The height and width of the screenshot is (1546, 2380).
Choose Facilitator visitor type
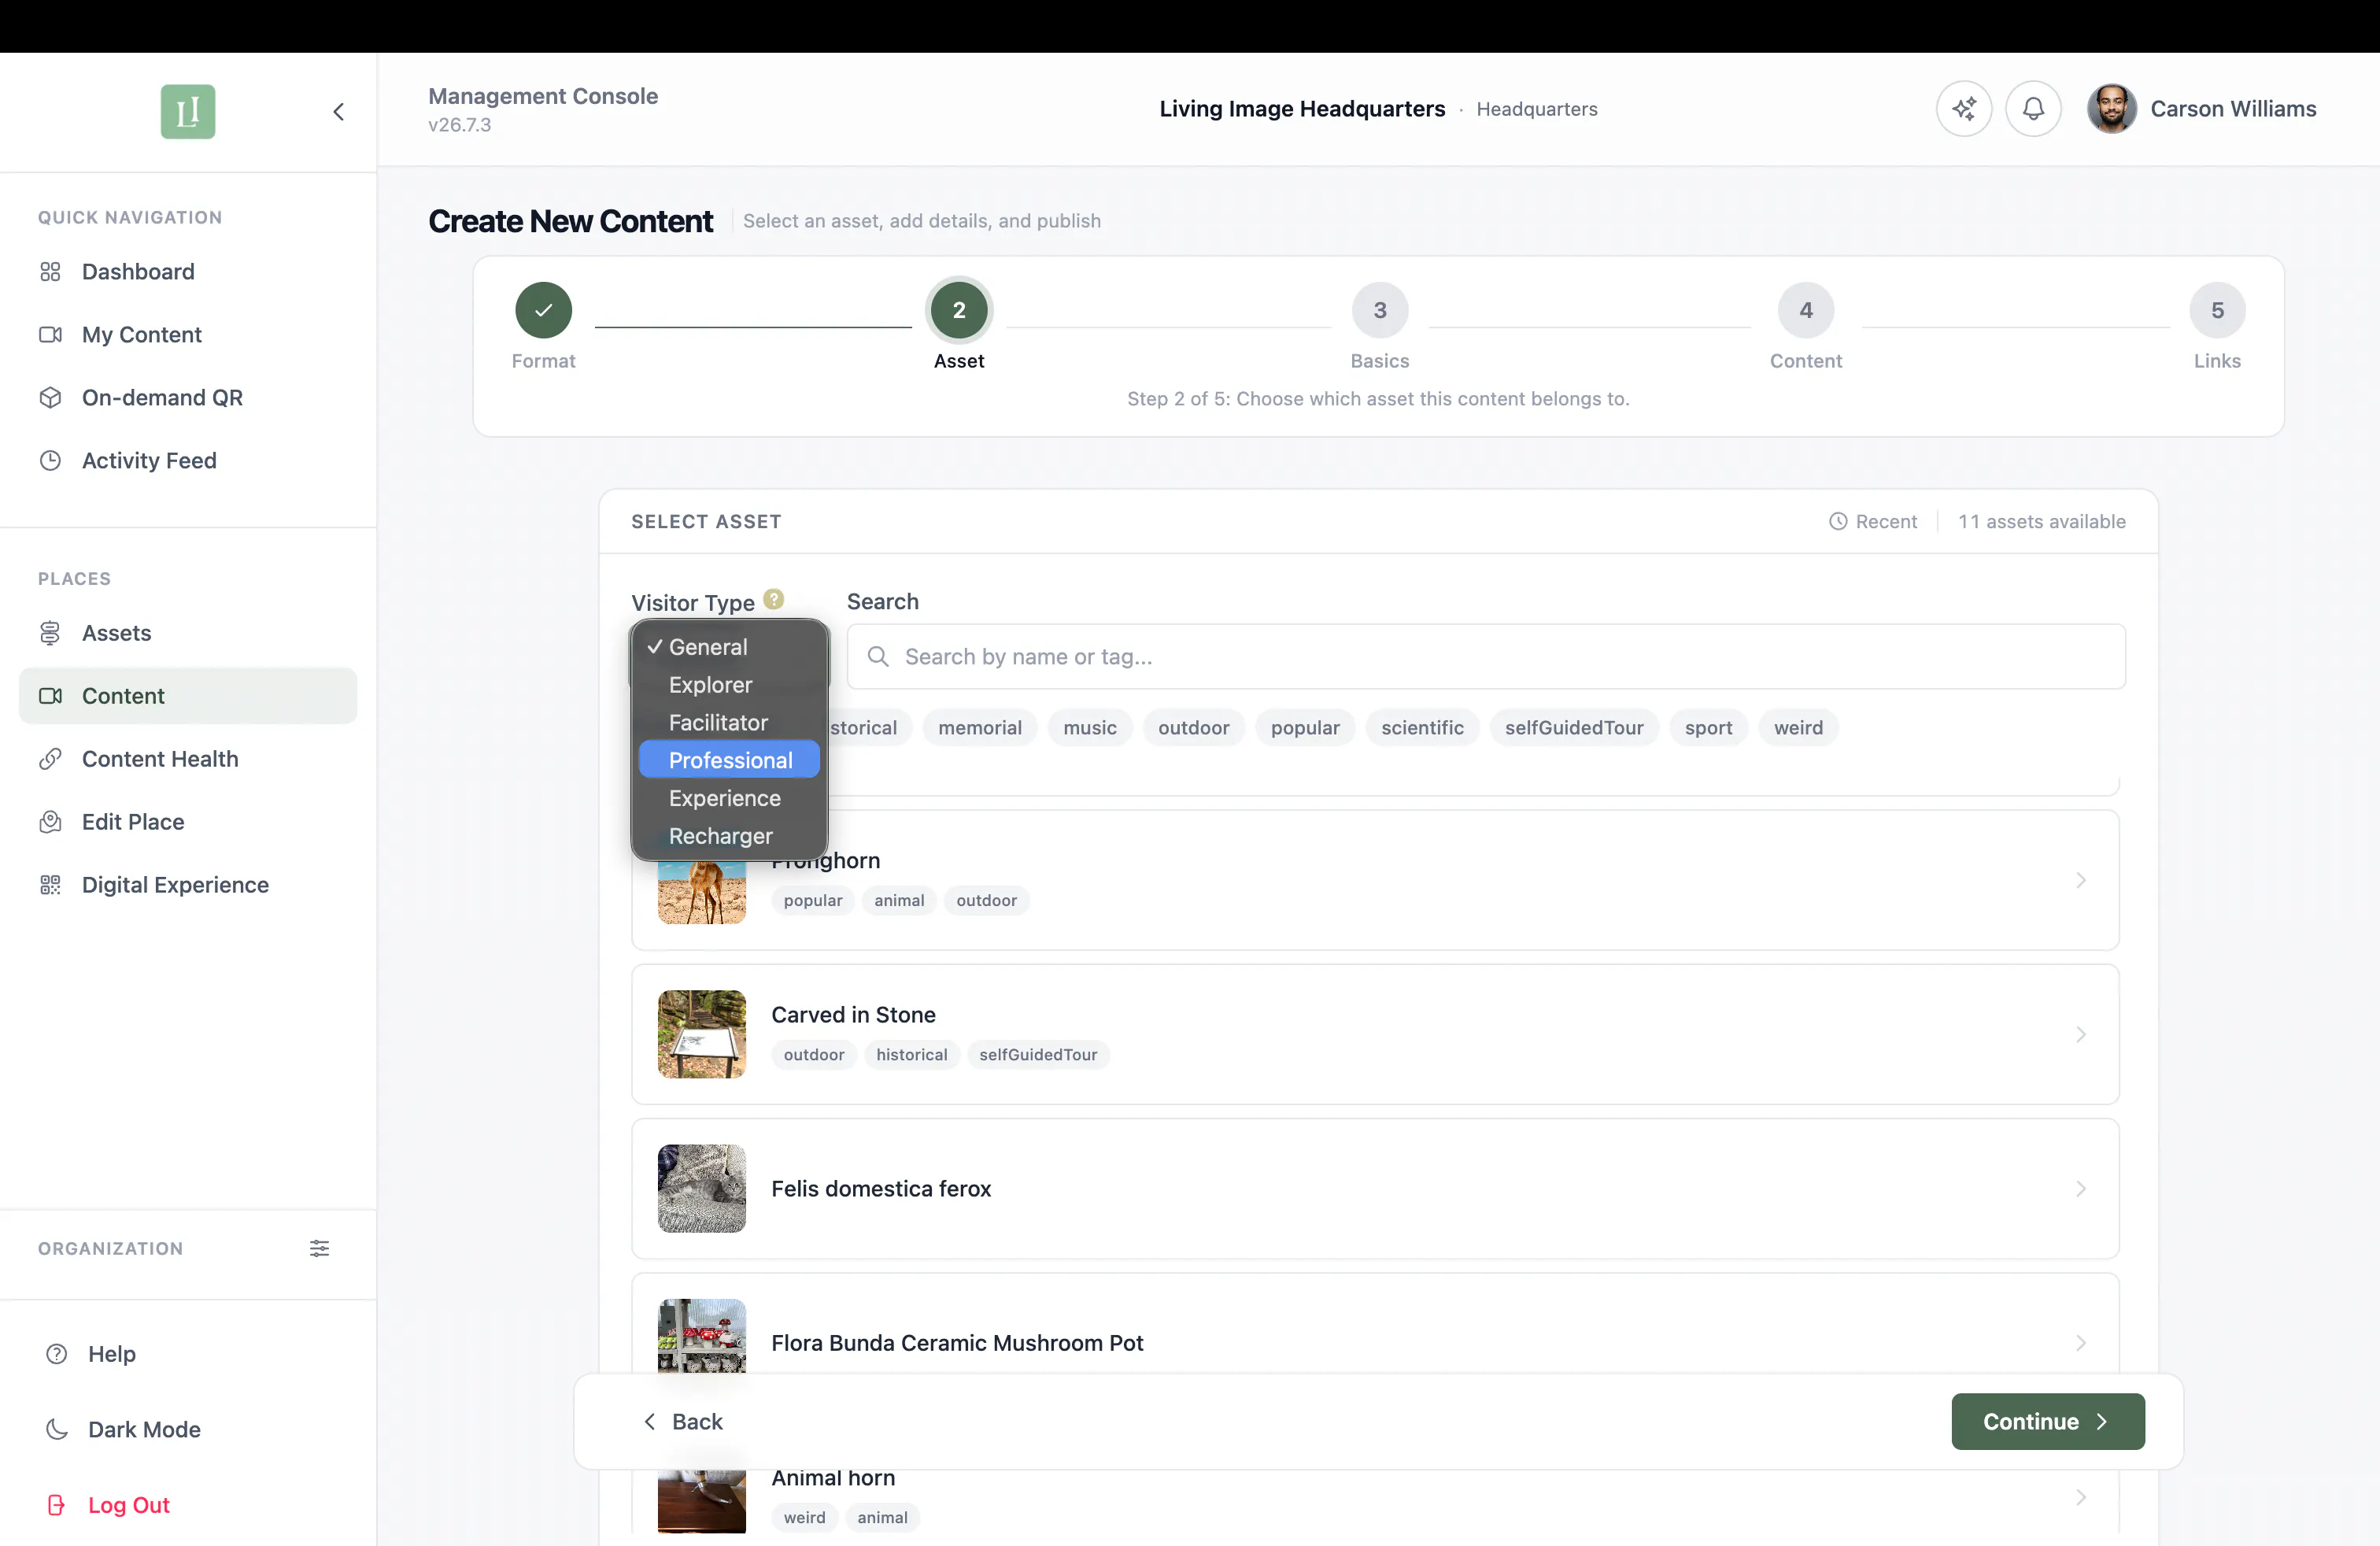point(729,723)
